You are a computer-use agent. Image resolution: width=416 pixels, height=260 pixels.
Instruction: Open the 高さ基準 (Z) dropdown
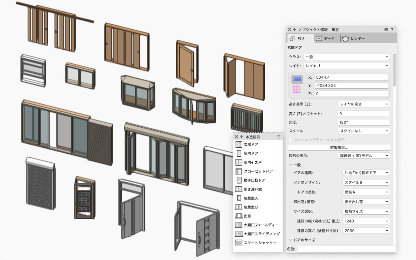tap(364, 104)
